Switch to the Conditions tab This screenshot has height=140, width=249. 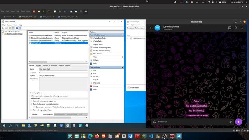click(x=53, y=66)
